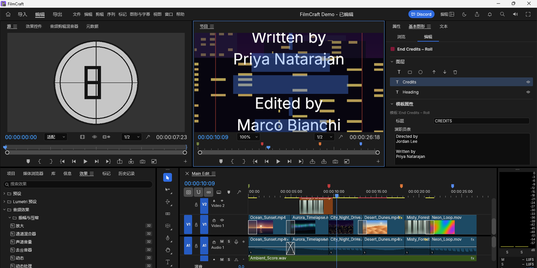Solo the Audio 1 track
Image resolution: width=537 pixels, height=268 pixels.
[229, 242]
